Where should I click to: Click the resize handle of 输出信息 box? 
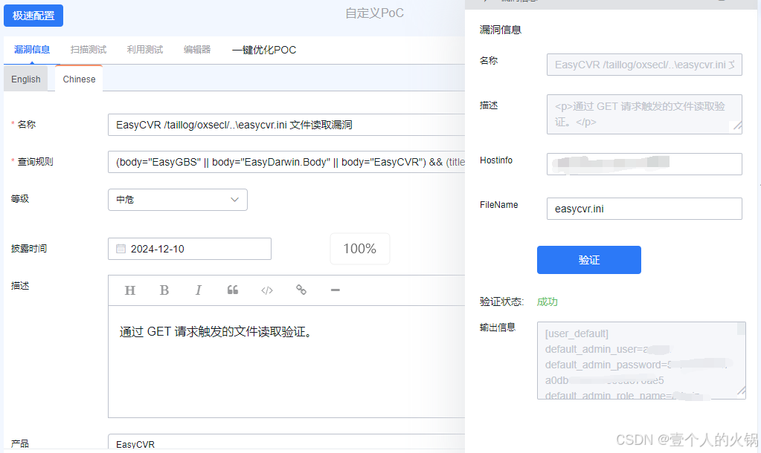pyautogui.click(x=741, y=391)
